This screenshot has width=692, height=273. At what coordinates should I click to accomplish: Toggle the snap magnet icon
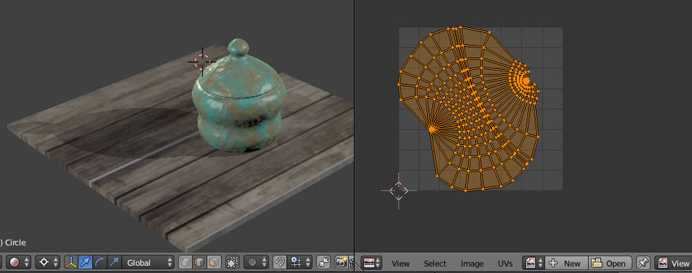[280, 263]
